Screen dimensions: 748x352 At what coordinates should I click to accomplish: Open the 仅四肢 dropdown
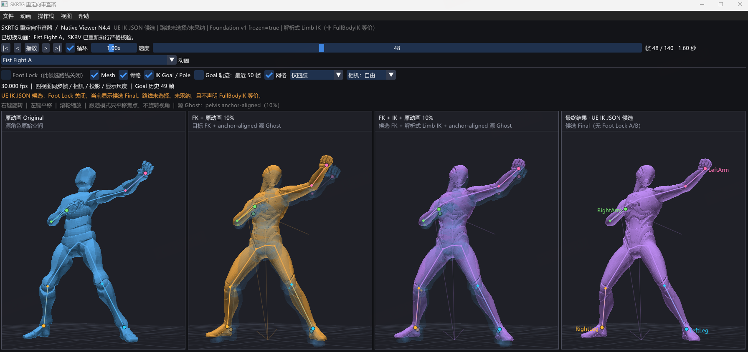click(x=316, y=75)
